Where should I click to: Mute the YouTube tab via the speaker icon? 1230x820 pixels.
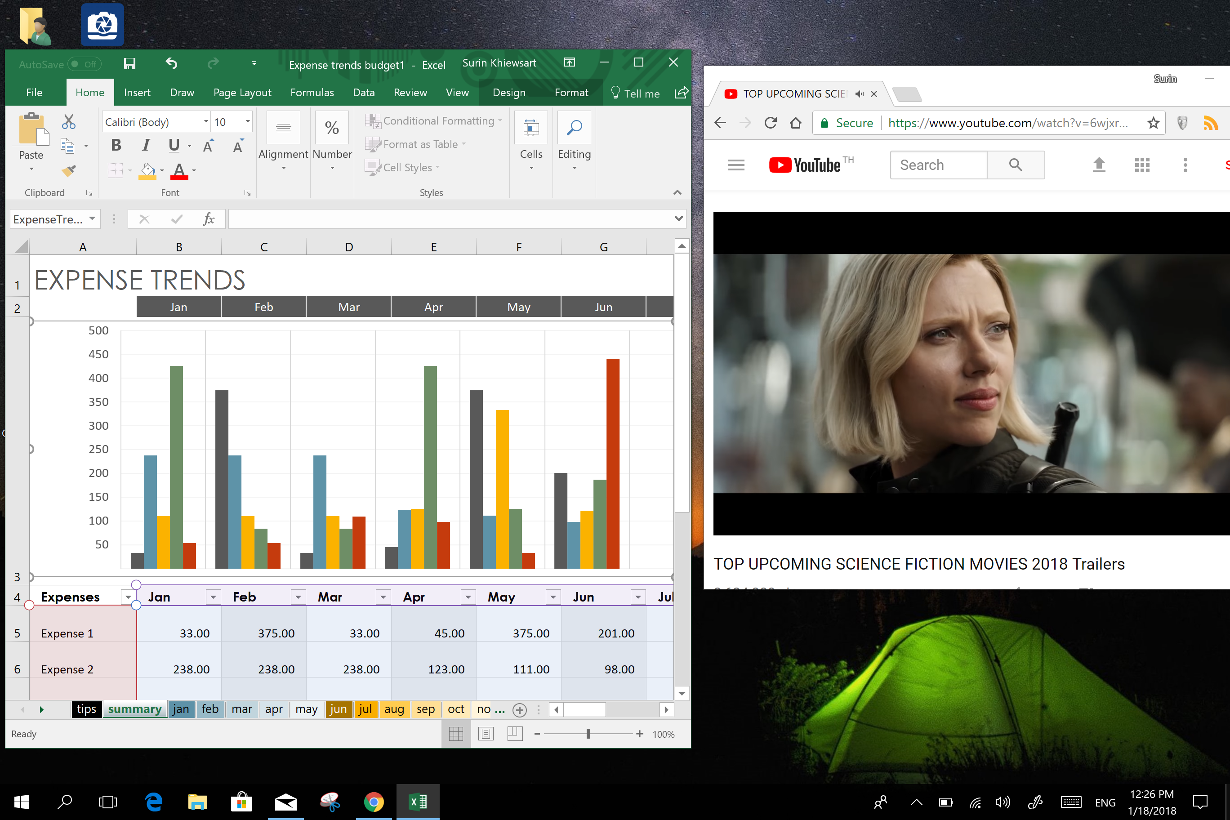point(860,94)
